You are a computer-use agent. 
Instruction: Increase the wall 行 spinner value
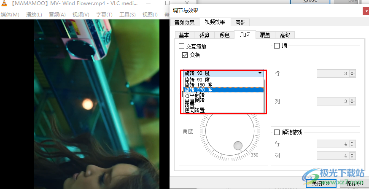point(352,72)
